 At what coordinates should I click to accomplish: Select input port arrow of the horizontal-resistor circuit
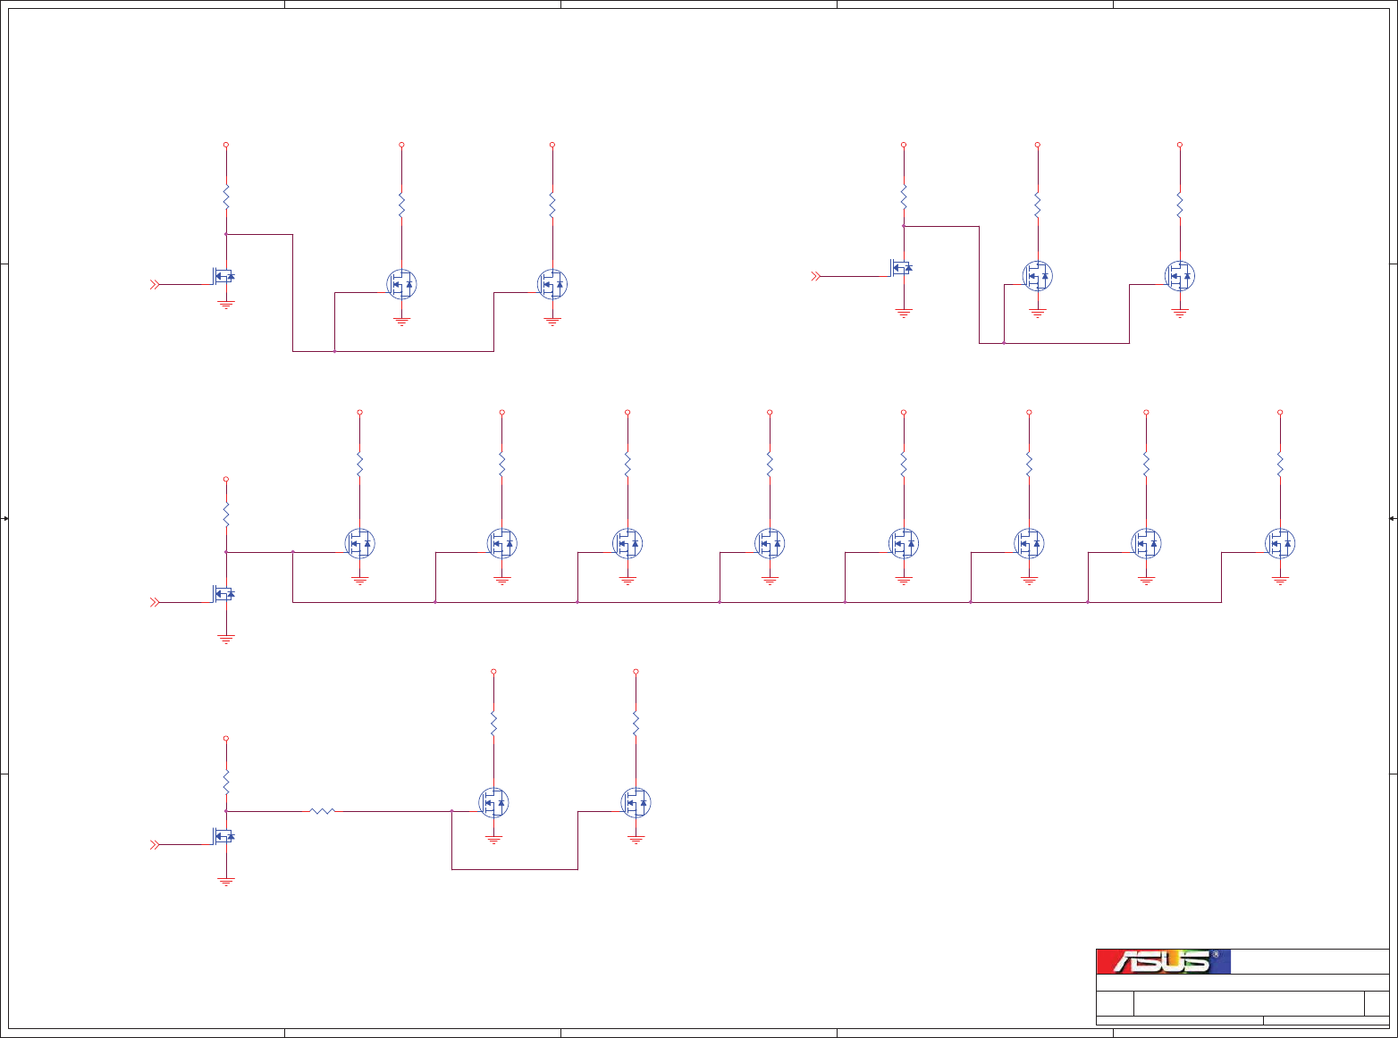[x=155, y=844]
